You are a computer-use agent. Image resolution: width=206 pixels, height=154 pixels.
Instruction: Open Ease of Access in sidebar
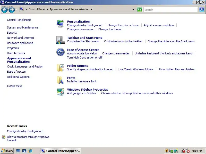pos(16,72)
